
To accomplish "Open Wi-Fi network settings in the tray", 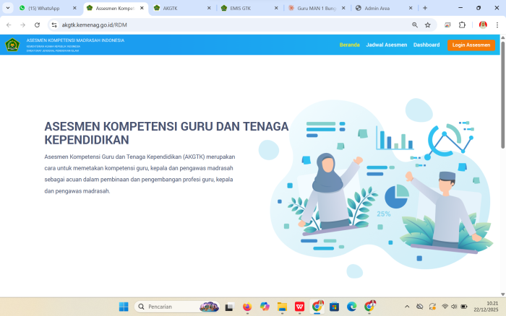I will (445, 307).
